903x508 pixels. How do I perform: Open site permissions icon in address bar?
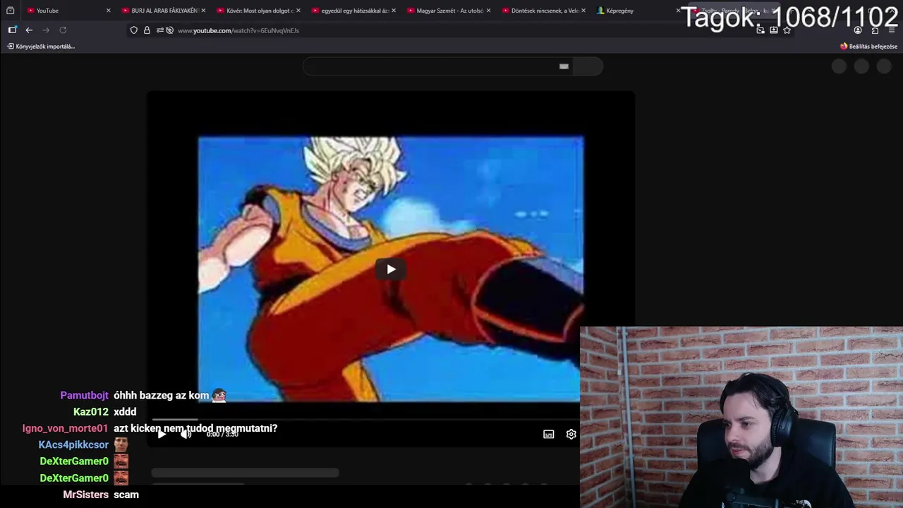coord(159,30)
